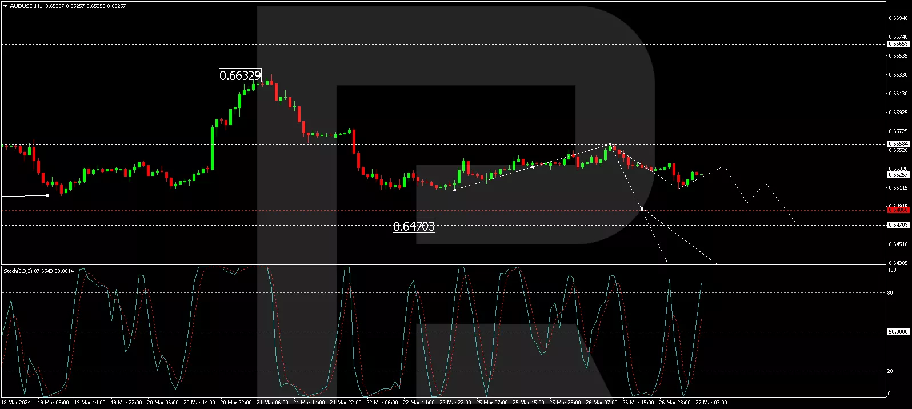Image resolution: width=912 pixels, height=409 pixels.
Task: Select the trendline anchor point near 0.64868
Action: click(642, 209)
